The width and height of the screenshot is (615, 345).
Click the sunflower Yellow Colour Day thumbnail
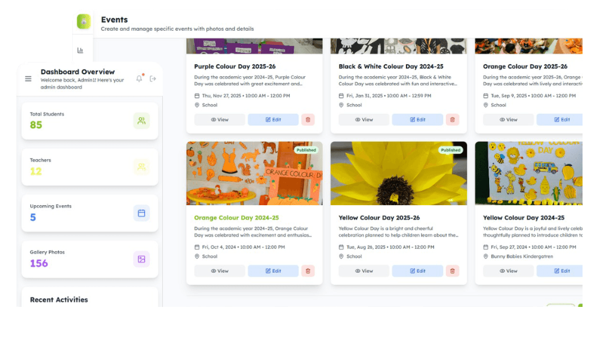point(399,173)
